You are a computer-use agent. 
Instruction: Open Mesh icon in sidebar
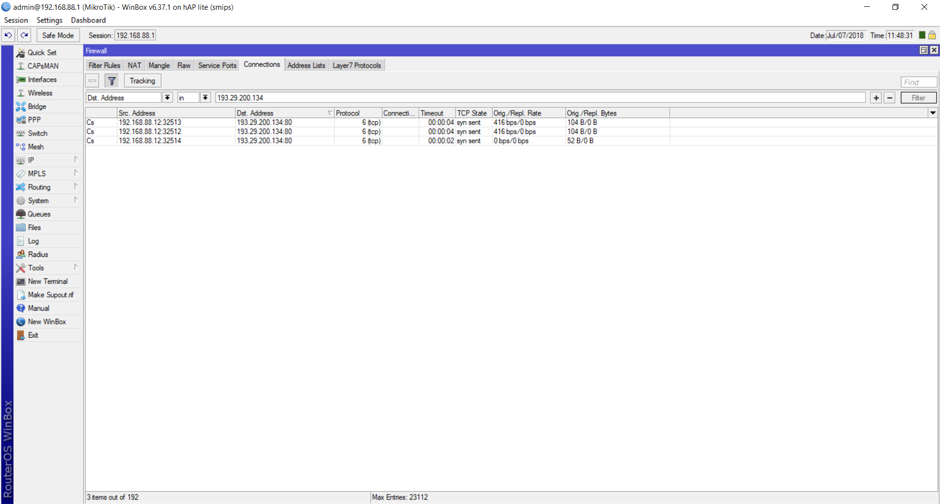click(x=21, y=147)
